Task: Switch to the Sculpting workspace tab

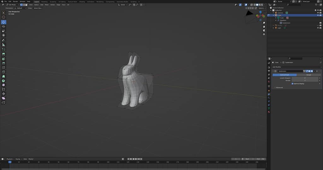Action: tap(53, 2)
